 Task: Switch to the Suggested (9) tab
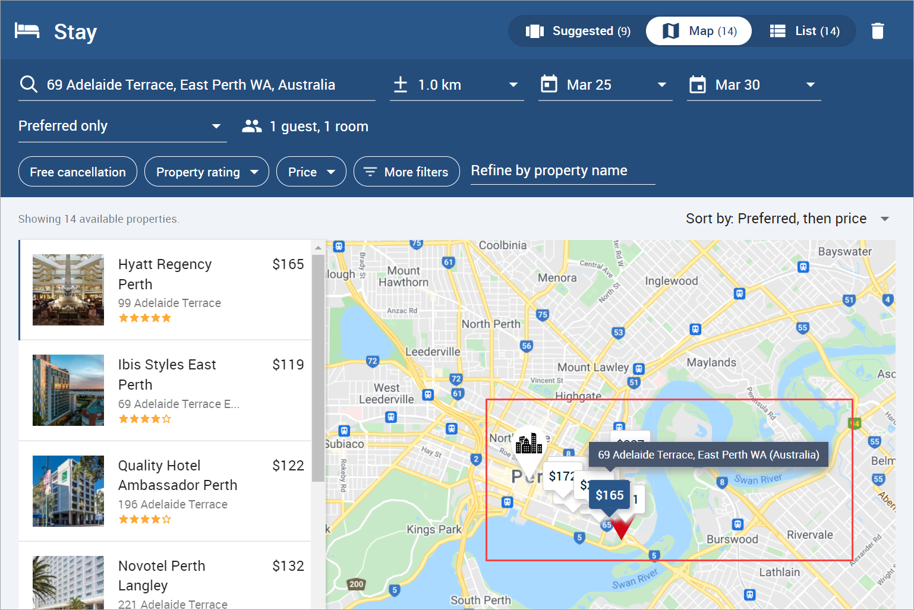click(x=578, y=31)
